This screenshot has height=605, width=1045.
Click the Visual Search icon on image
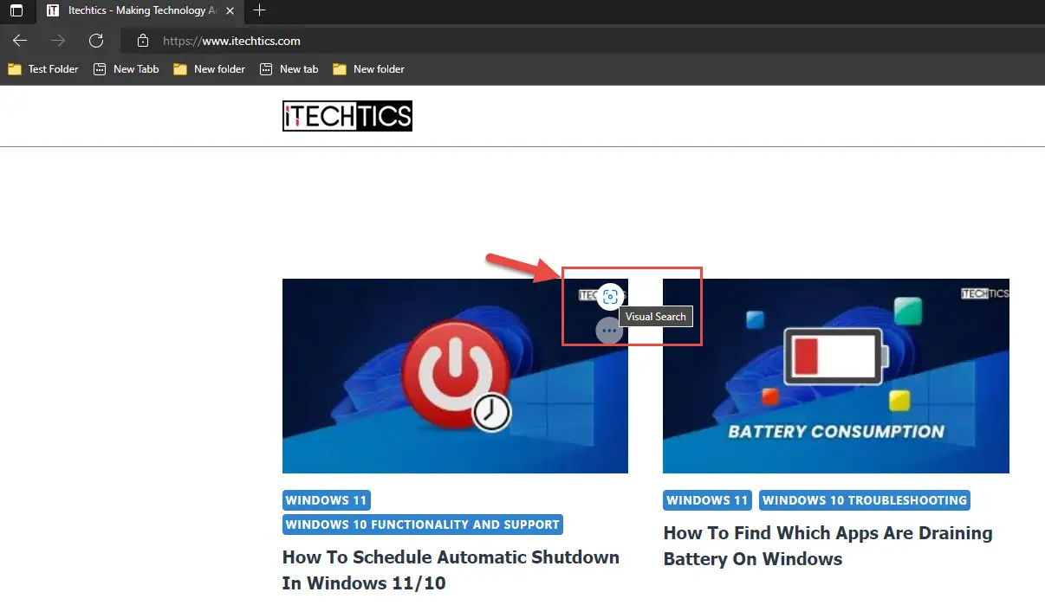610,296
